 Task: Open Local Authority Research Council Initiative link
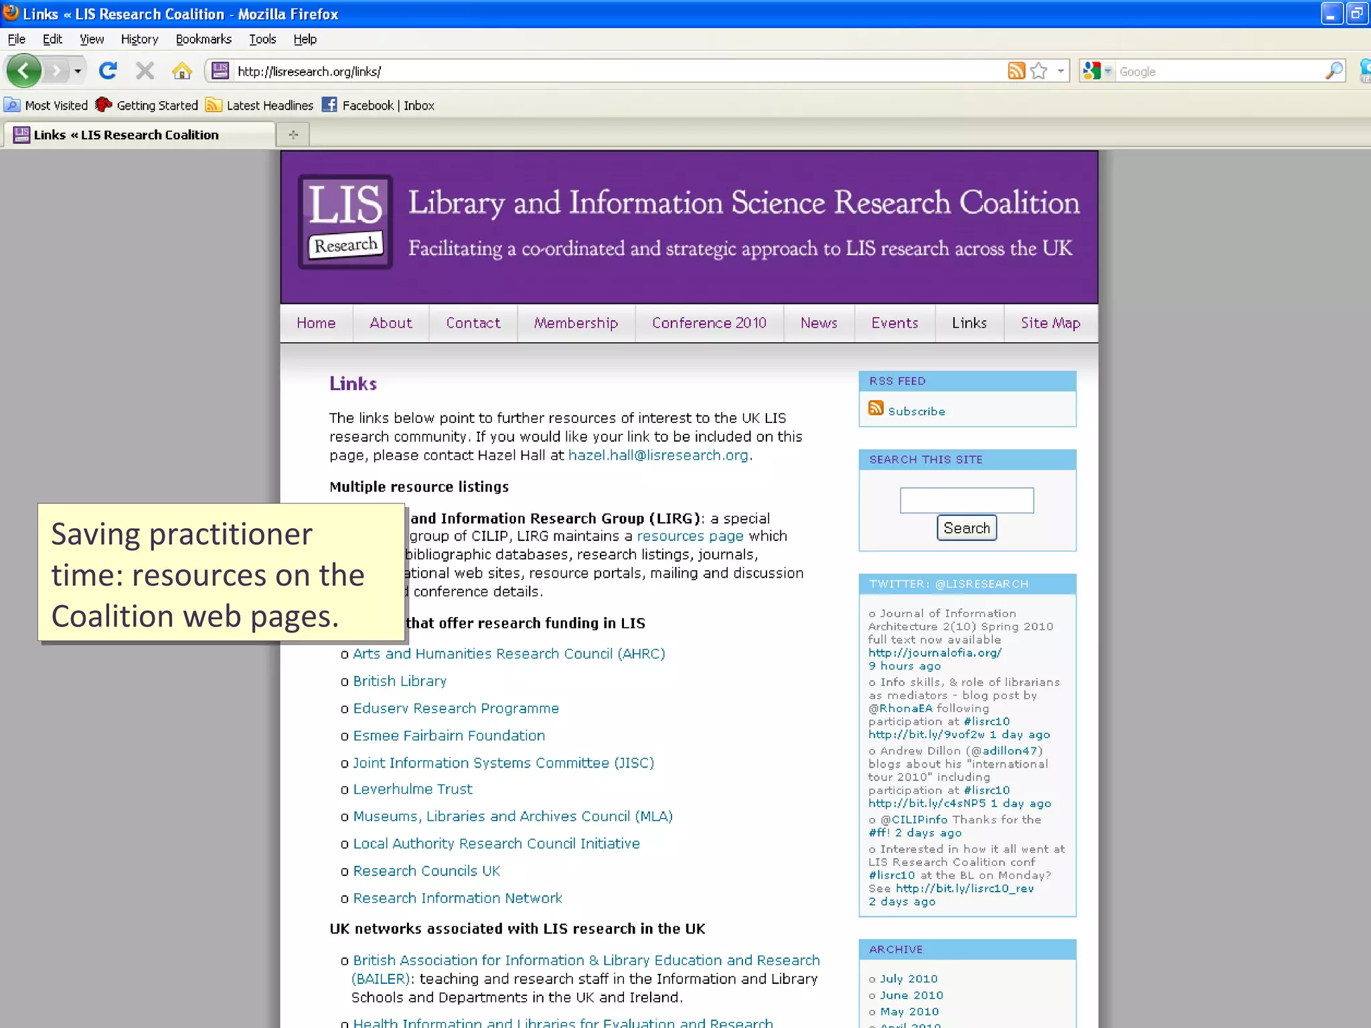(x=496, y=844)
